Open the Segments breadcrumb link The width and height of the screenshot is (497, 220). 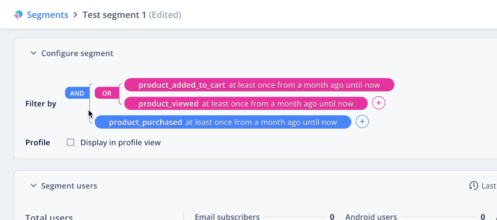(47, 15)
